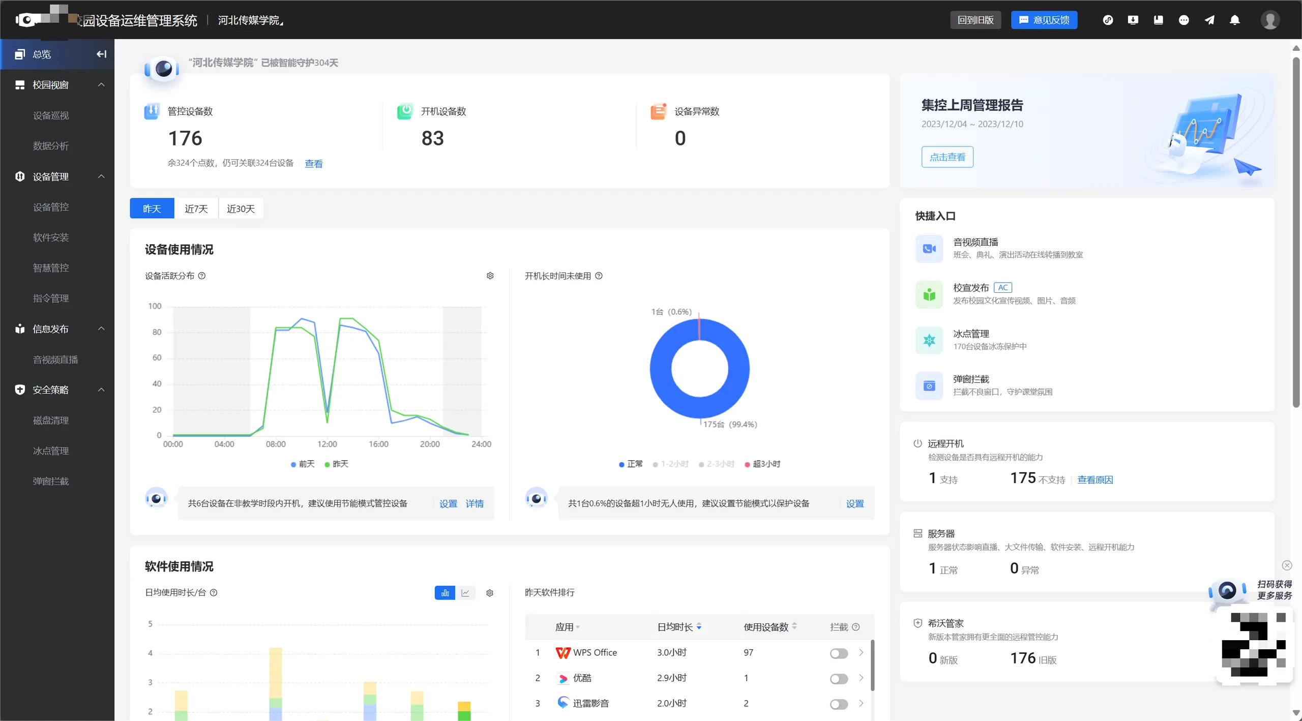
Task: Open the 弹窗拦截 quick entry icon
Action: pos(929,386)
